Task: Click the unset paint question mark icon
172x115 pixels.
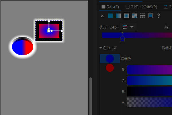Action: (159, 16)
